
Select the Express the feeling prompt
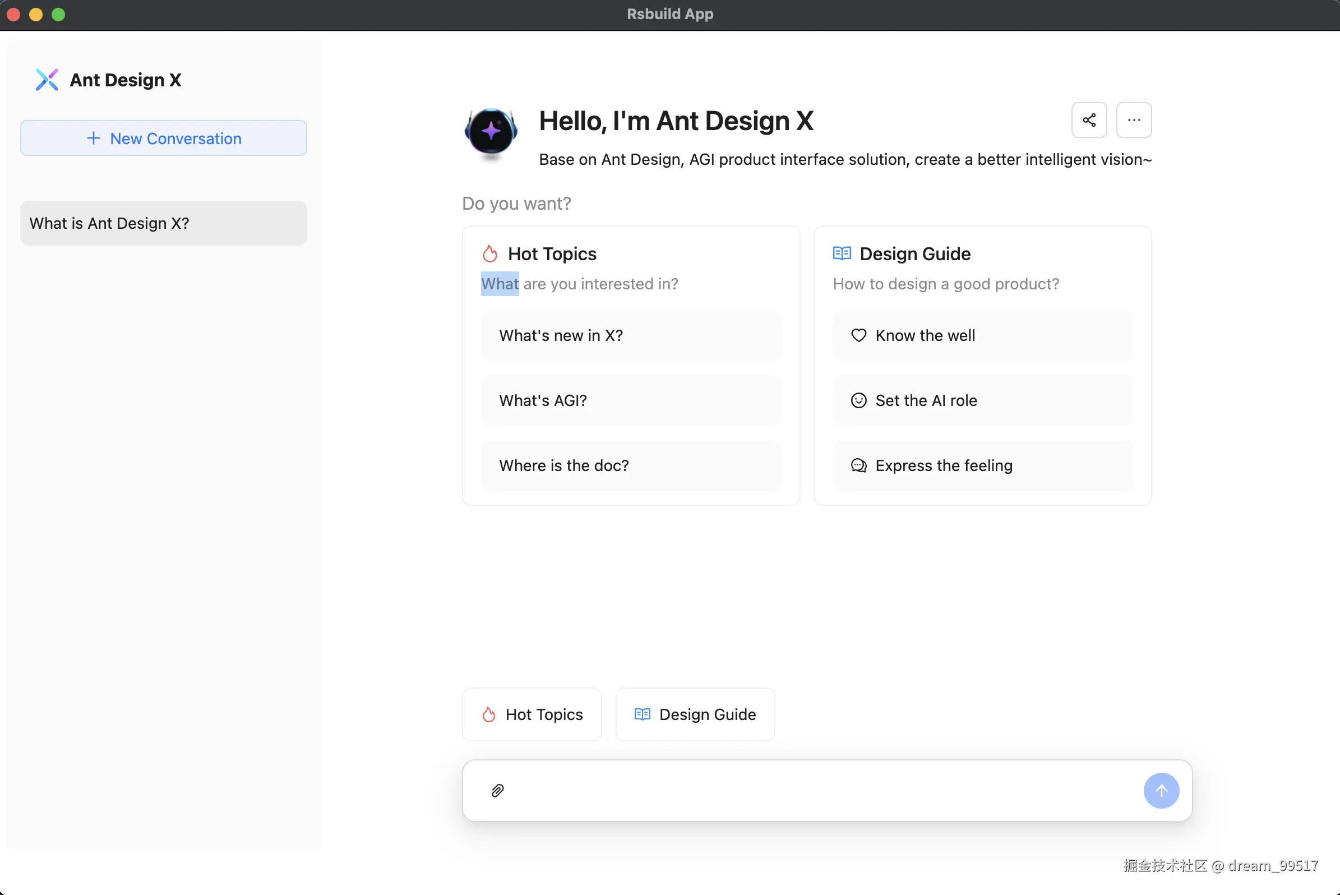click(982, 466)
